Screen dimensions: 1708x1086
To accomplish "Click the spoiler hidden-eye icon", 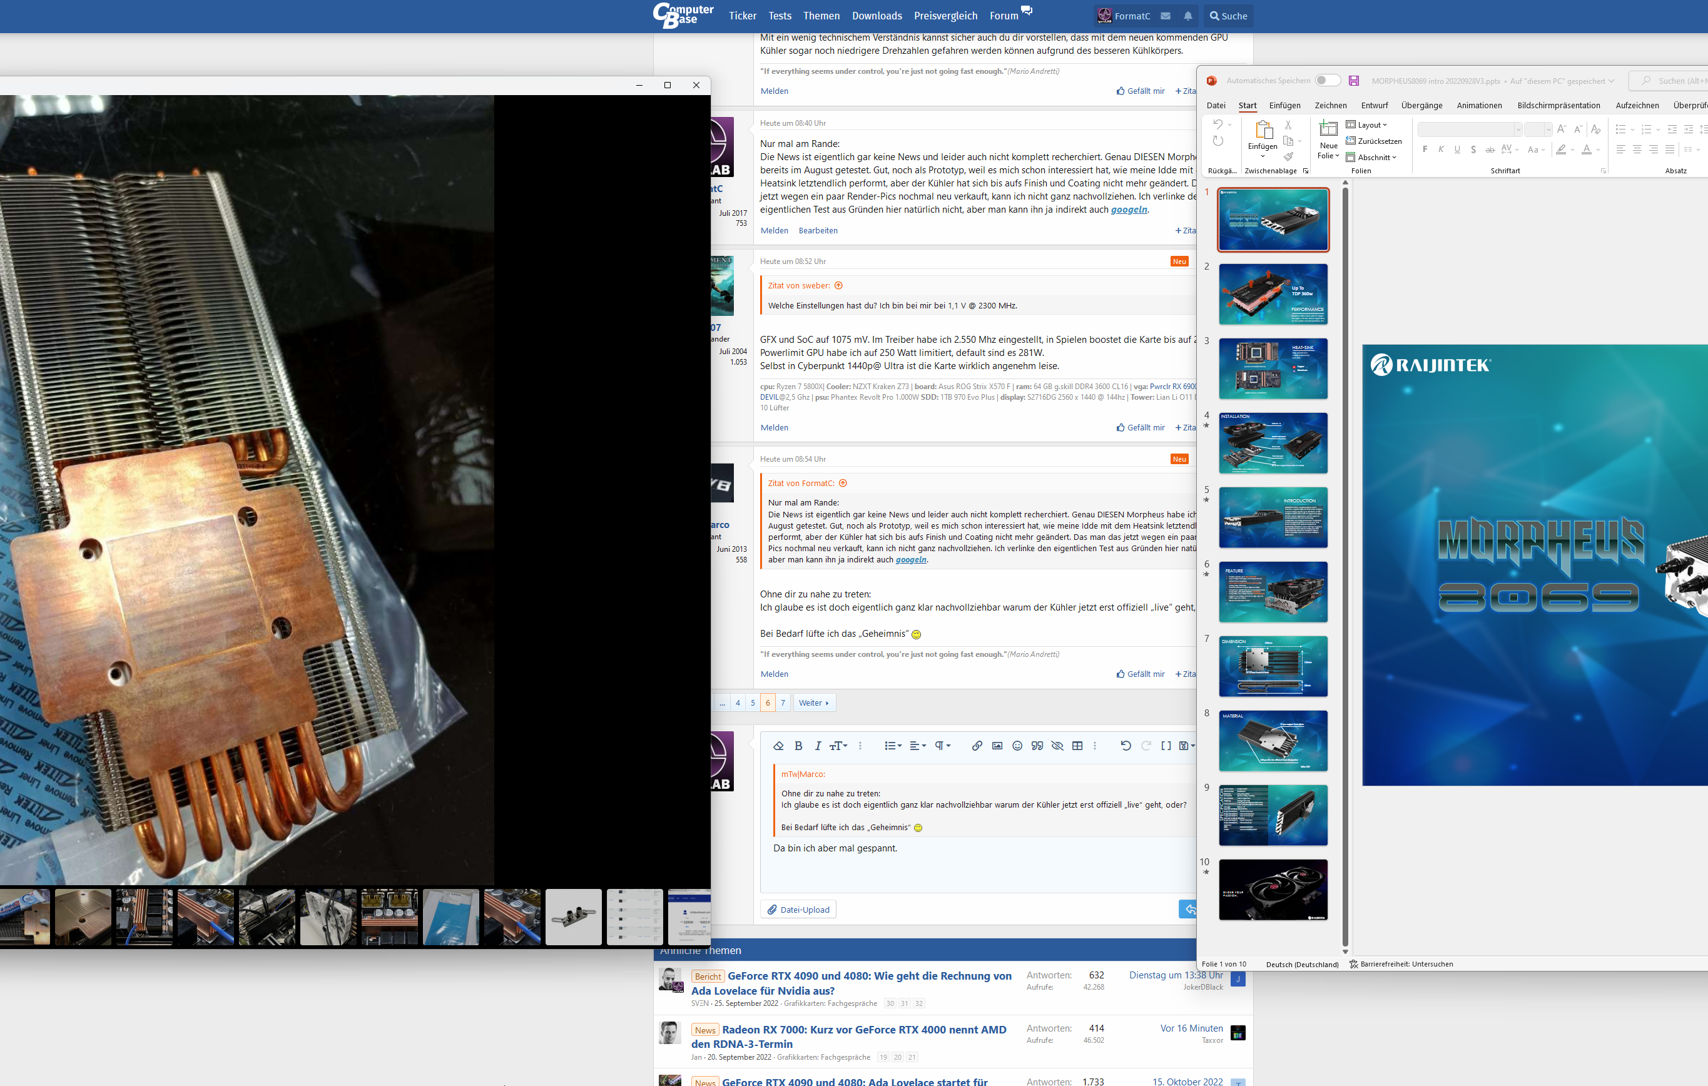I will [1057, 746].
